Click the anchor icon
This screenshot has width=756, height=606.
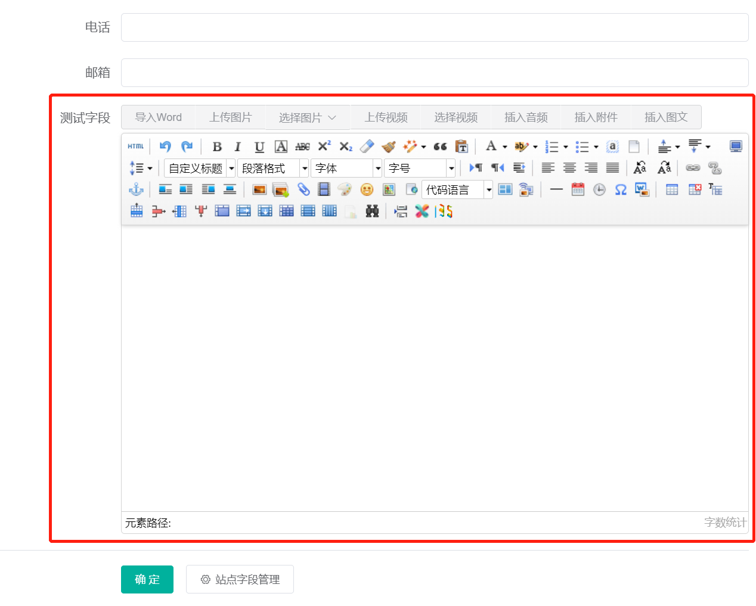point(136,189)
